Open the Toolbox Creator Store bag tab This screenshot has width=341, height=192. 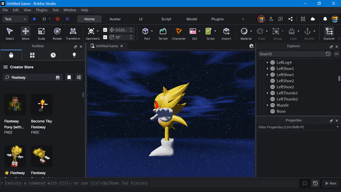click(11, 55)
